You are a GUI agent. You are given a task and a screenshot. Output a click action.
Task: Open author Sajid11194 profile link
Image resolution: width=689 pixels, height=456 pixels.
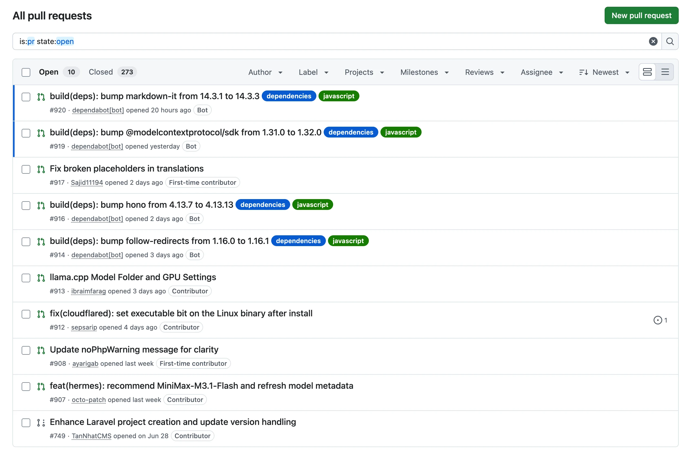coord(87,183)
